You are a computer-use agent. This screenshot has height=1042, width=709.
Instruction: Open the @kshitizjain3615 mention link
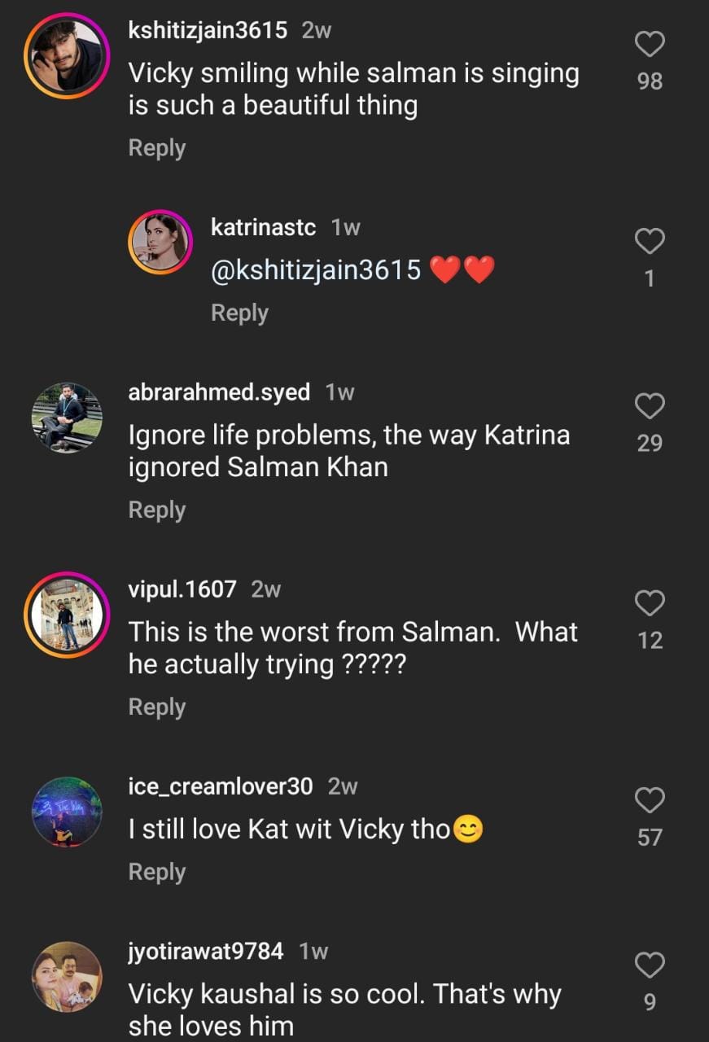pyautogui.click(x=316, y=270)
